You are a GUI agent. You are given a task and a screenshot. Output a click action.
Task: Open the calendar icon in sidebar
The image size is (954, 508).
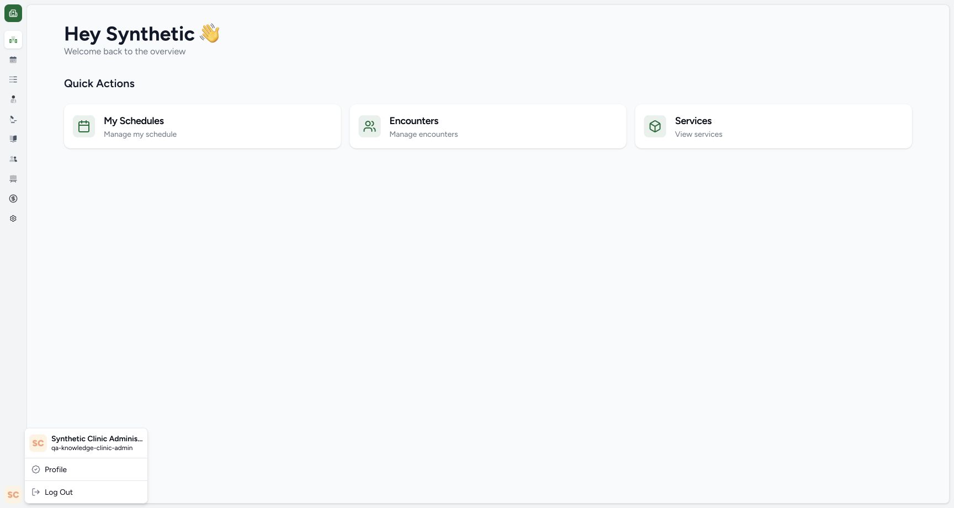point(13,60)
